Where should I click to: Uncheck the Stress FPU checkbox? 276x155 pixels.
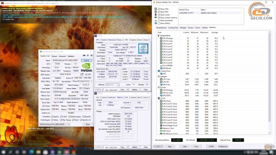tap(159, 12)
